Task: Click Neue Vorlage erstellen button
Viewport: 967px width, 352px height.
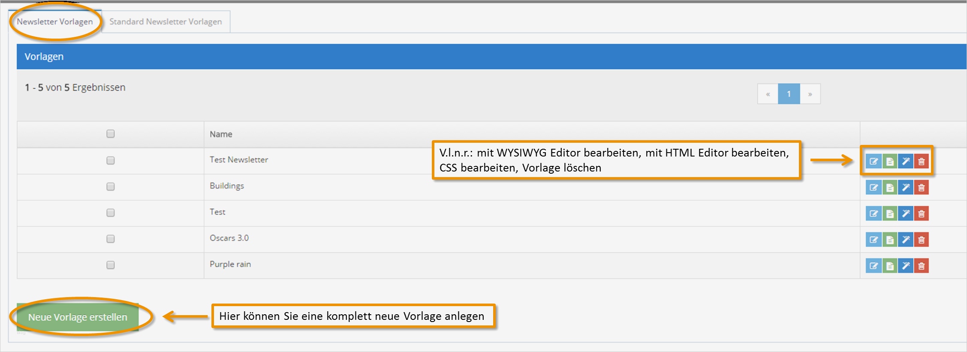Action: click(x=78, y=317)
